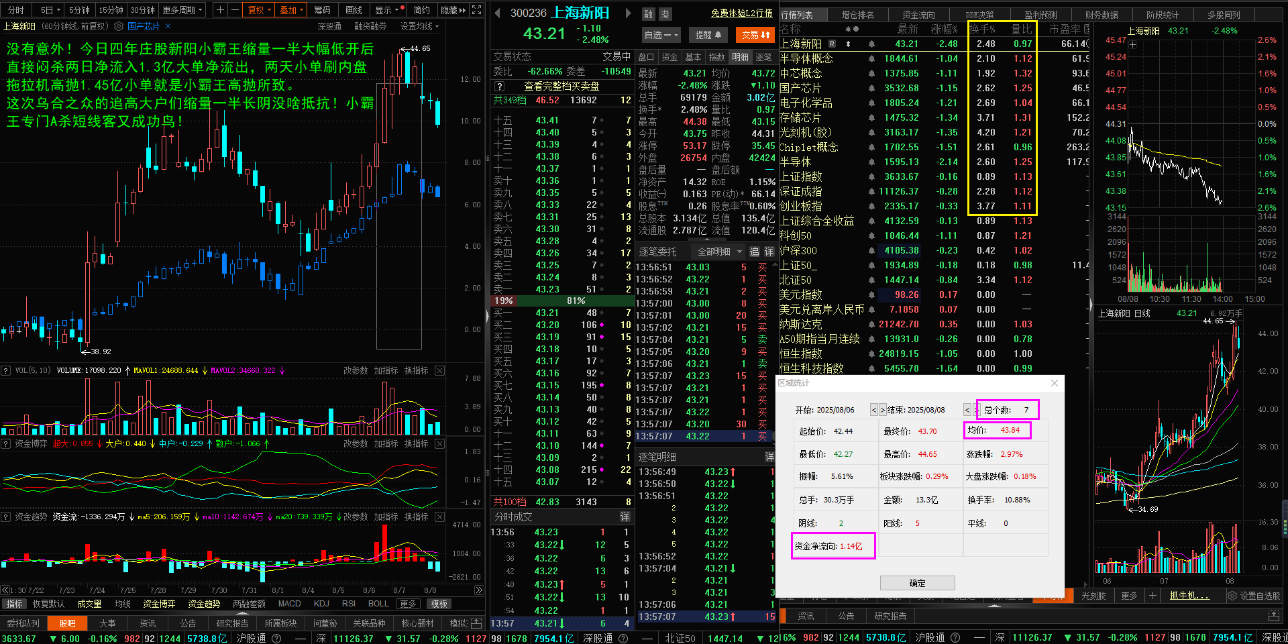Click 改参数 in the VOL panel
The width and height of the screenshot is (1288, 644).
click(356, 370)
